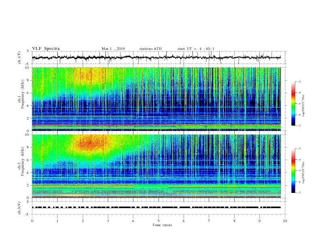Click tick label "8" on Time axis
Screen dimensions: 321x248
234,221
